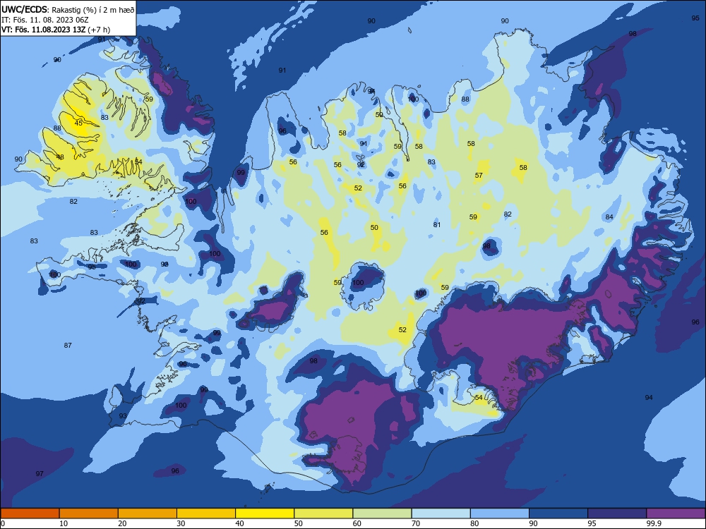
Task: Click the dark orange 0–10 legend swatch
Action: (x=30, y=513)
